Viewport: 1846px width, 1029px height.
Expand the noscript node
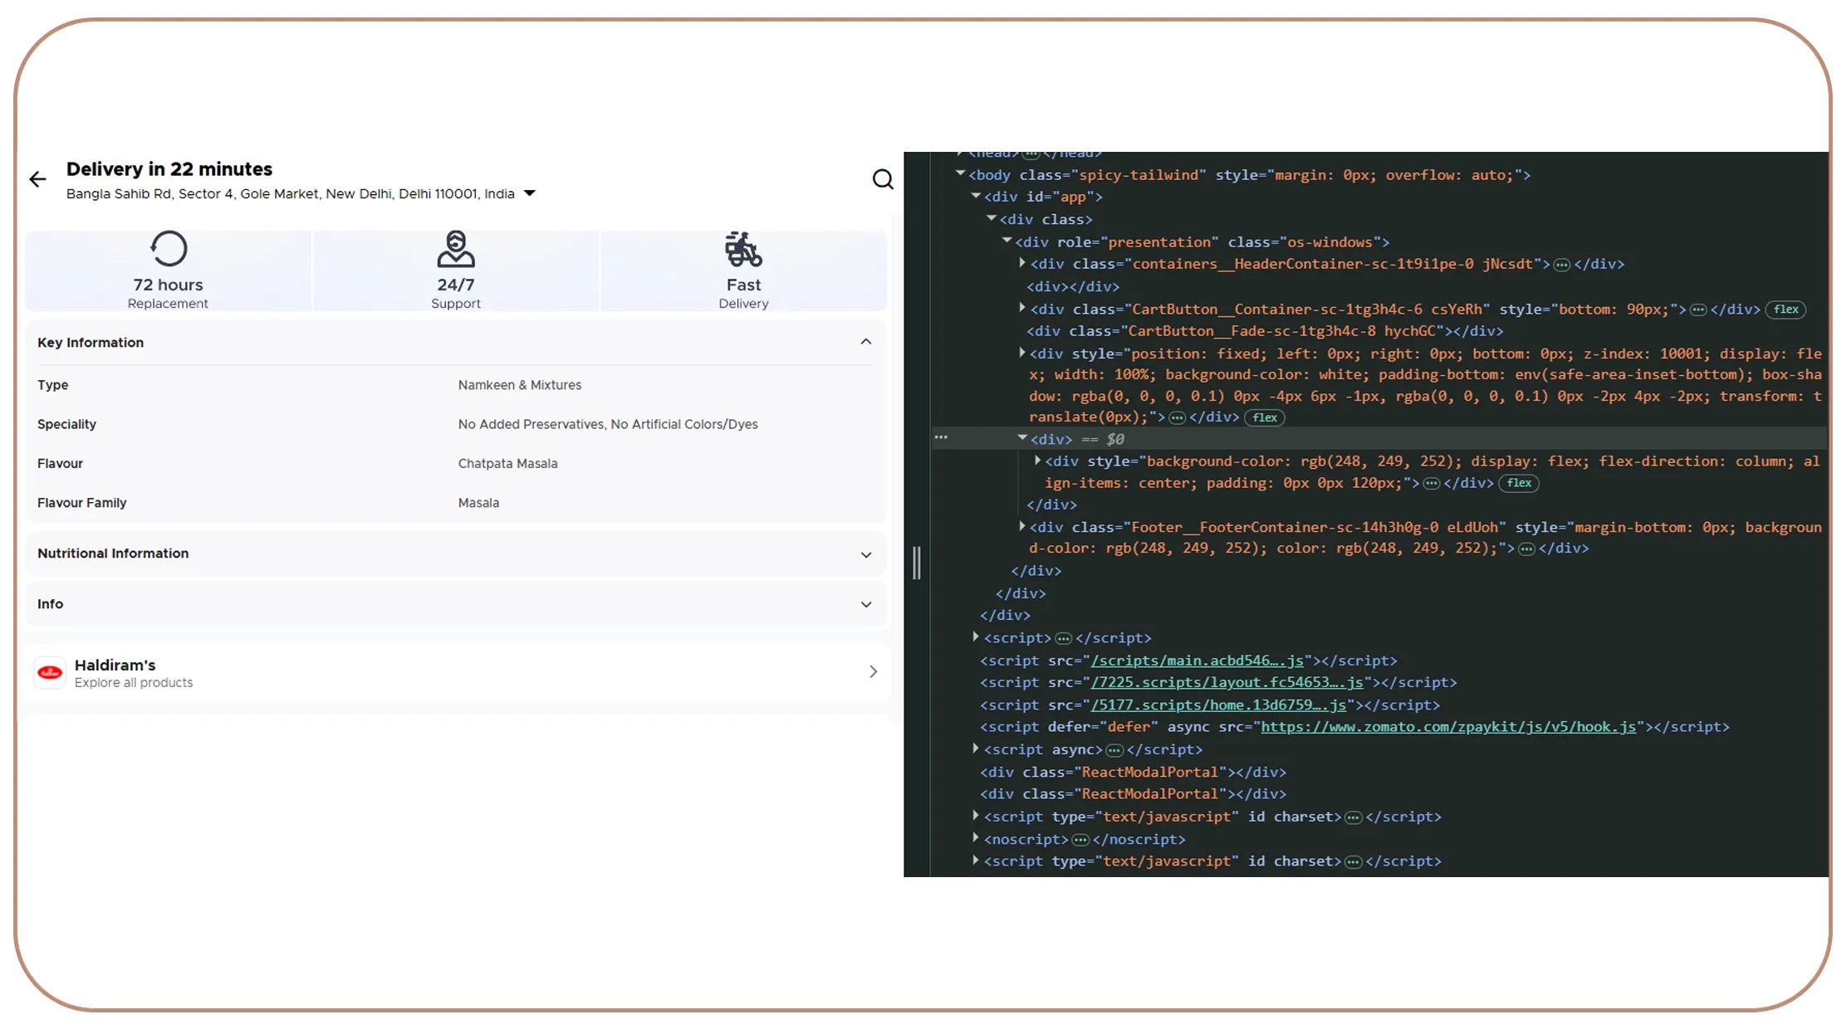coord(976,838)
